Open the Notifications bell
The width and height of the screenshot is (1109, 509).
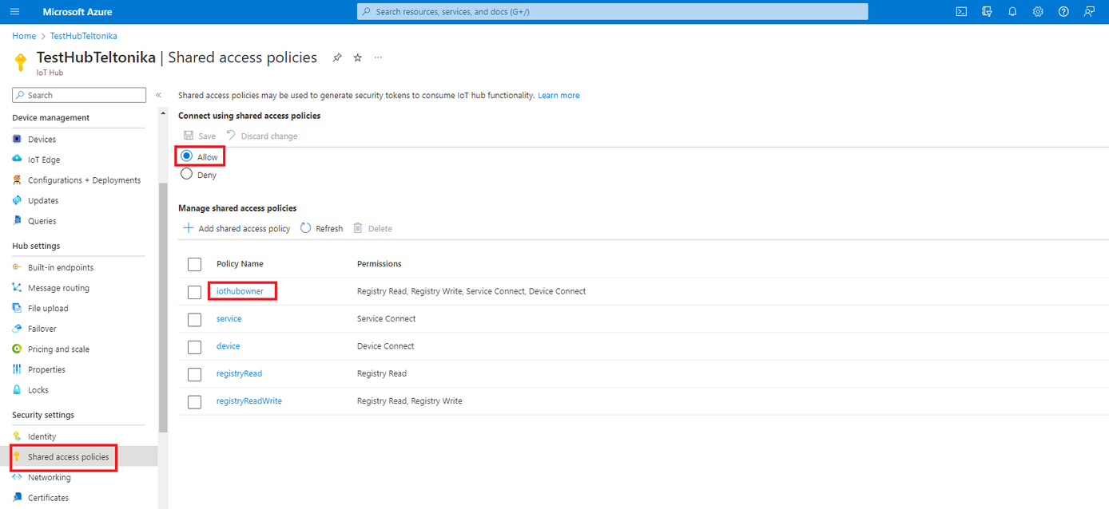[1012, 11]
